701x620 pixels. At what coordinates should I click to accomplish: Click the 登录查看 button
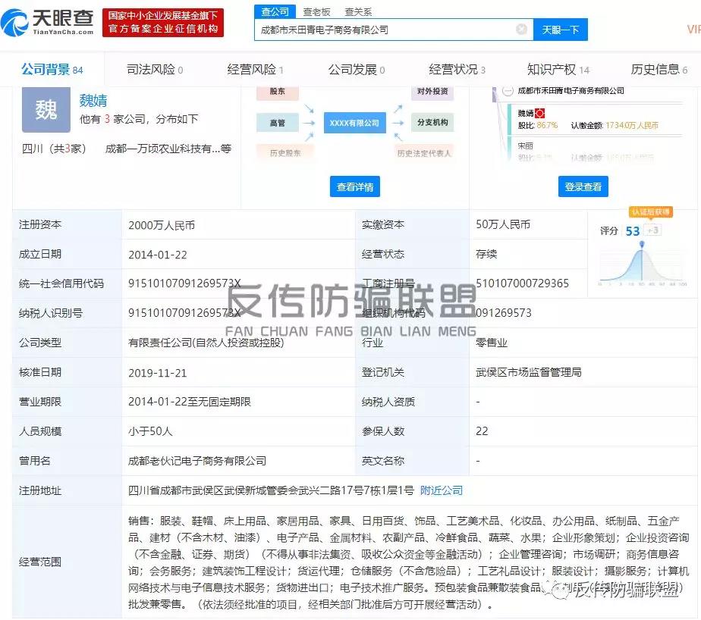[x=583, y=186]
